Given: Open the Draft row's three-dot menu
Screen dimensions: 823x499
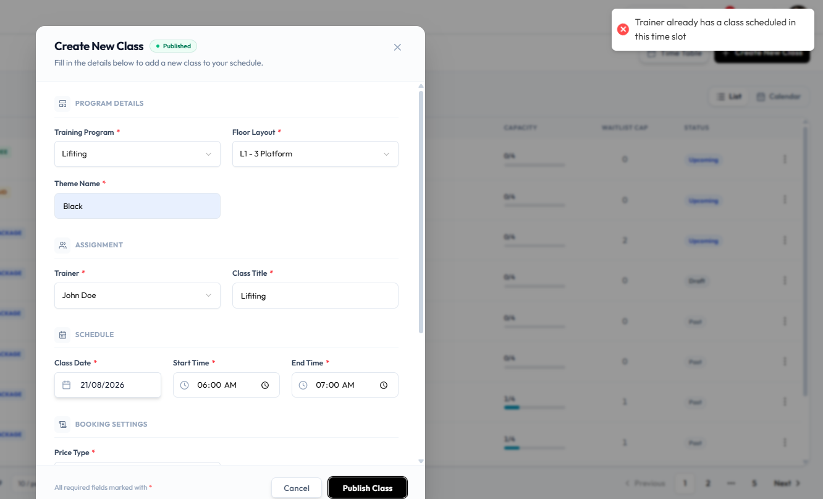Looking at the screenshot, I should tap(785, 281).
